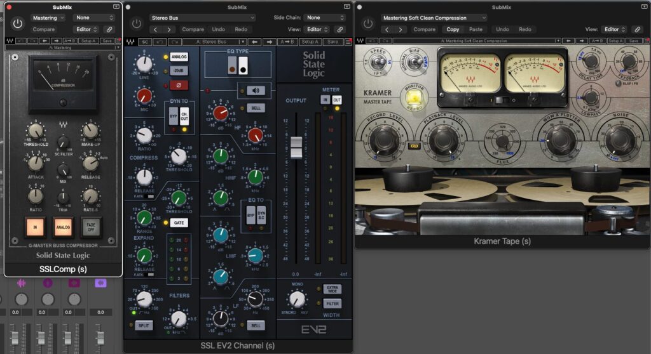Click next preset arrow in Kramer Tape Waves toolbar

pyautogui.click(x=582, y=41)
